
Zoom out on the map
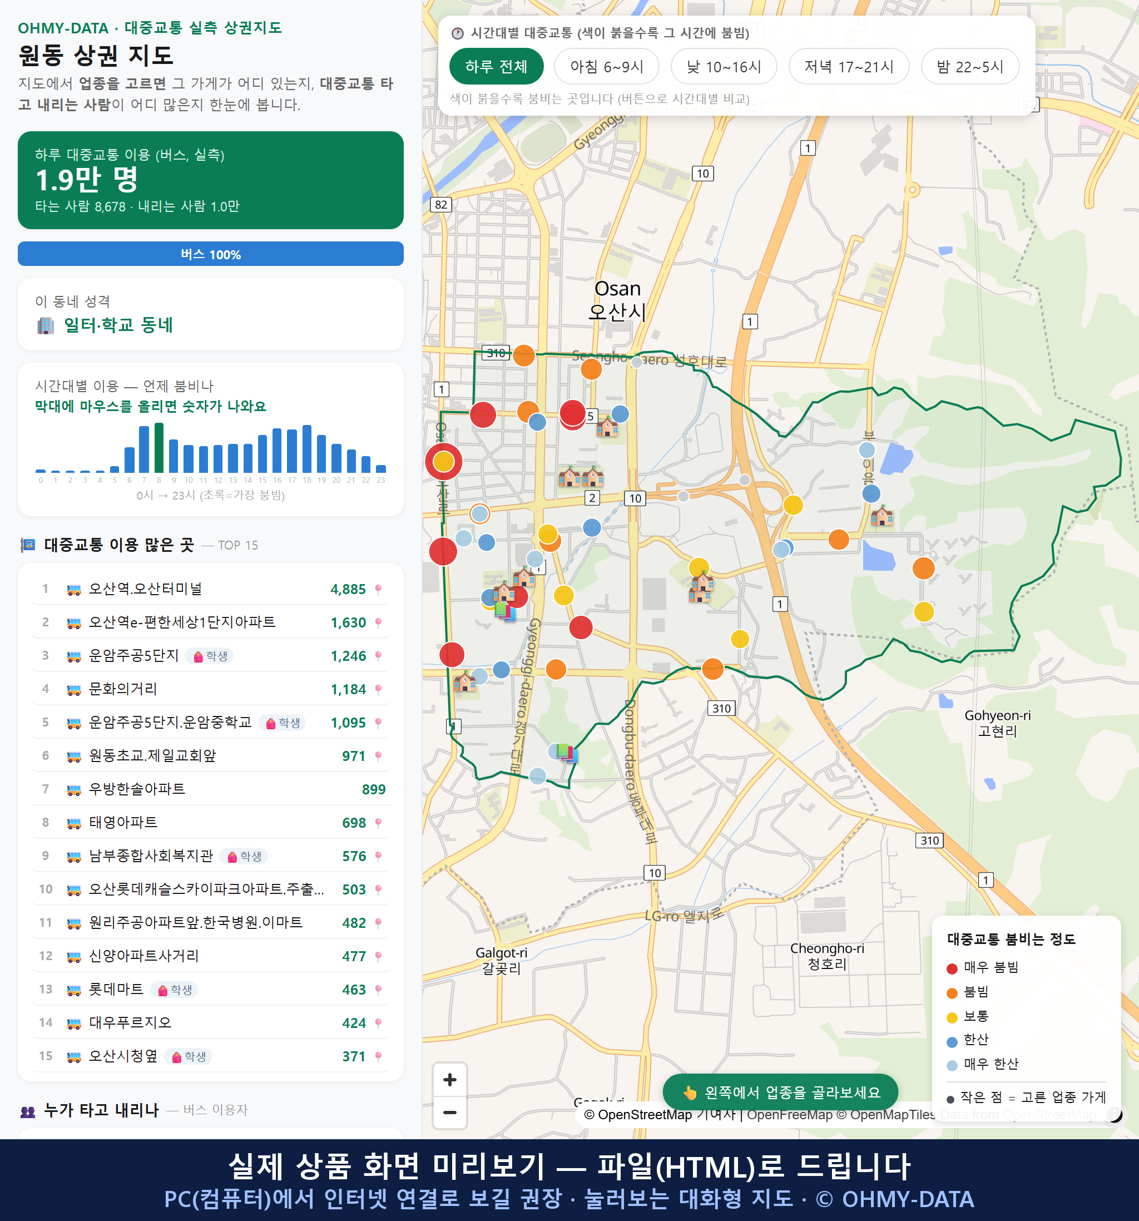[x=449, y=1113]
